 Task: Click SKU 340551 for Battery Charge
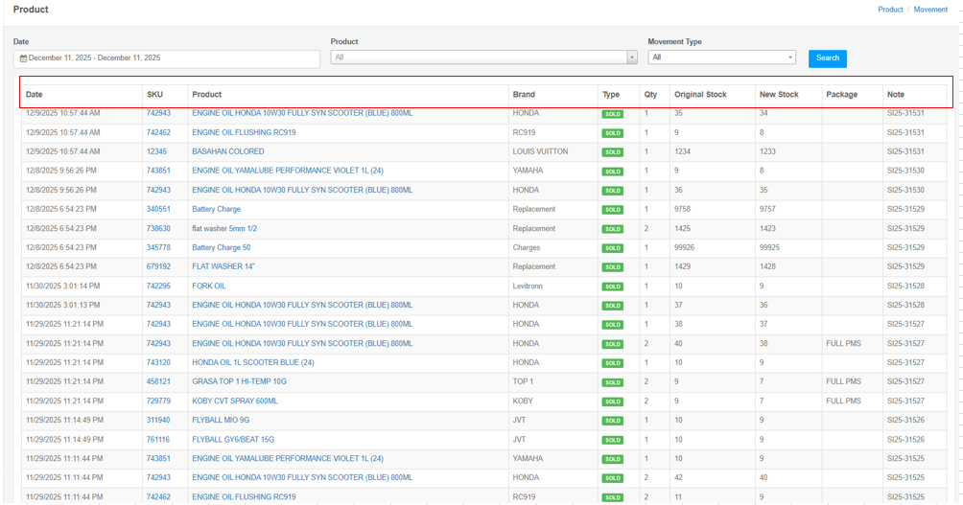[158, 210]
